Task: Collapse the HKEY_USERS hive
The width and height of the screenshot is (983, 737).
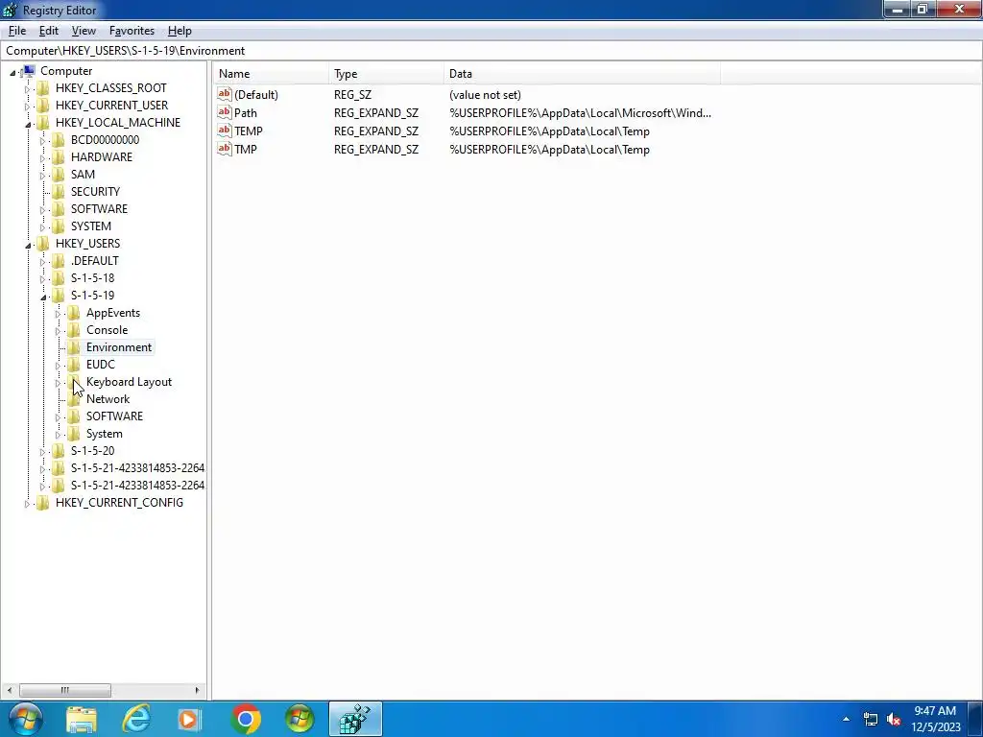Action: [x=28, y=246]
